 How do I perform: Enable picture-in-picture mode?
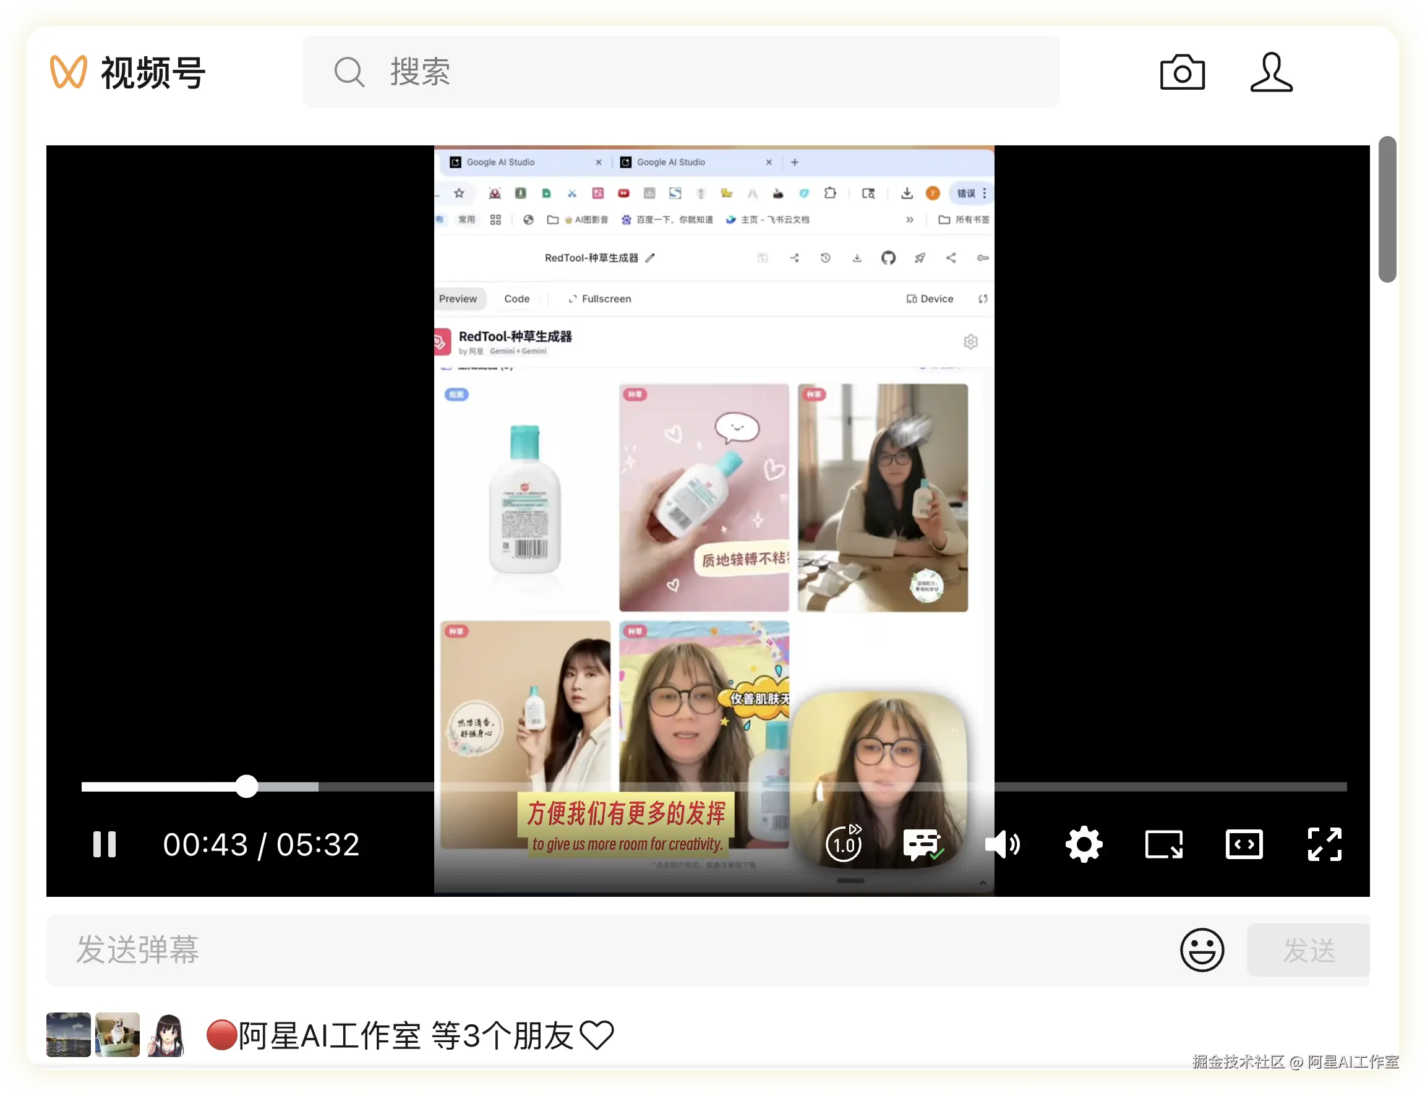click(1163, 844)
